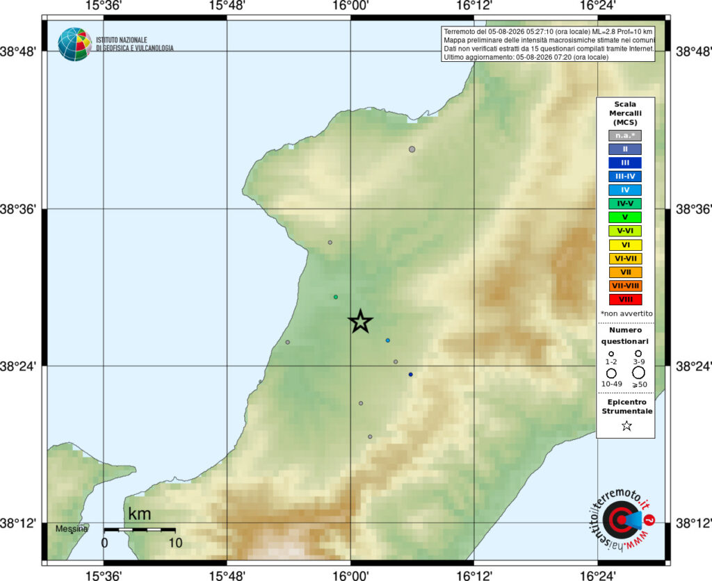This screenshot has width=712, height=581.
Task: Click the 38°48' label on the left axis
Action: (18, 51)
